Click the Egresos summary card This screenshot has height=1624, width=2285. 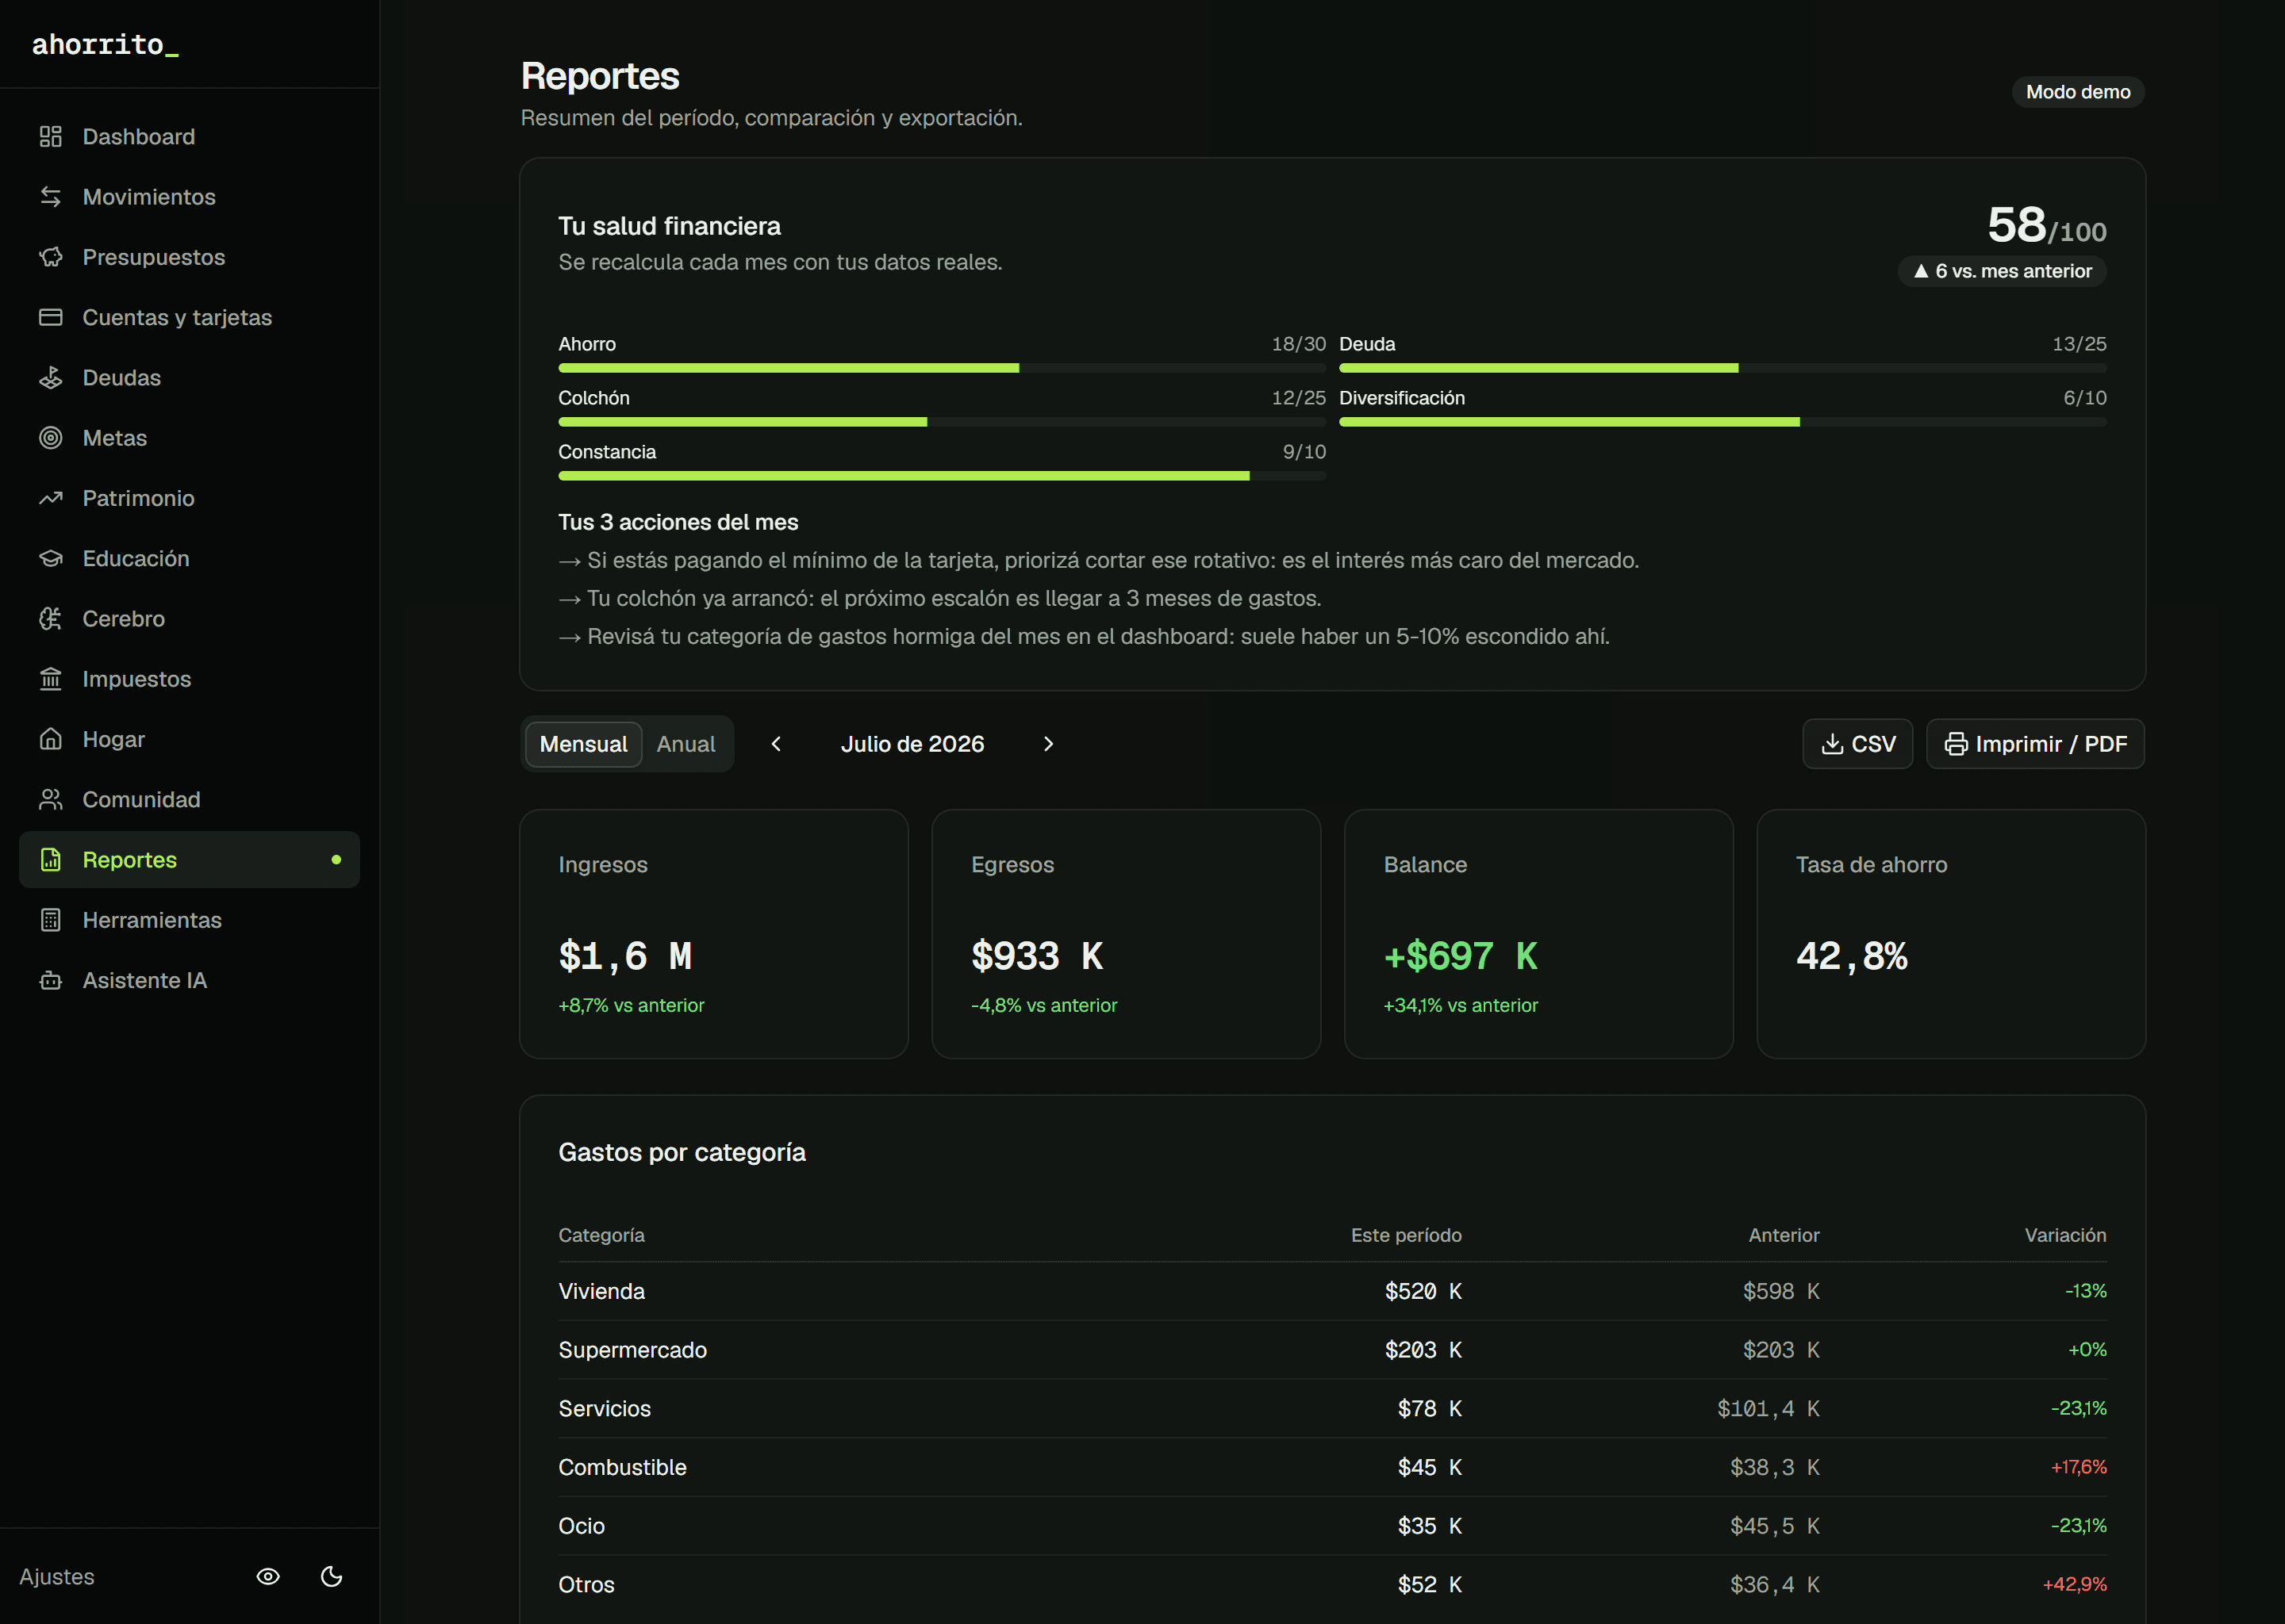1126,933
